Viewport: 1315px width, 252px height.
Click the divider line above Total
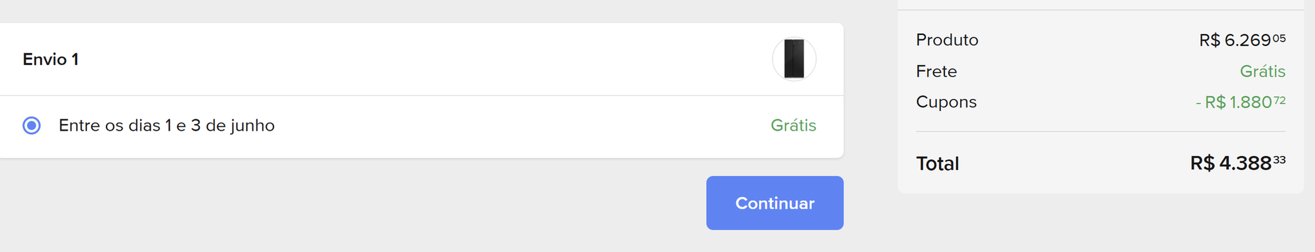tap(1100, 132)
